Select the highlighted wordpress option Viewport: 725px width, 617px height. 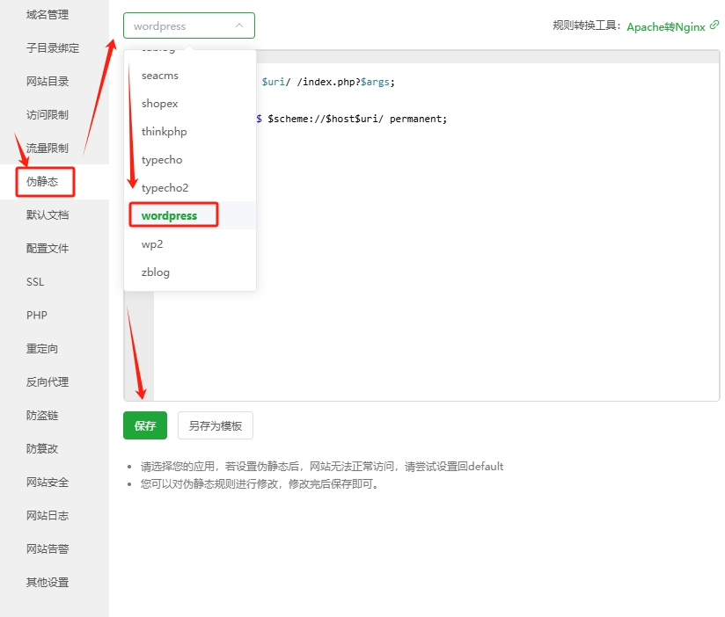(x=170, y=215)
